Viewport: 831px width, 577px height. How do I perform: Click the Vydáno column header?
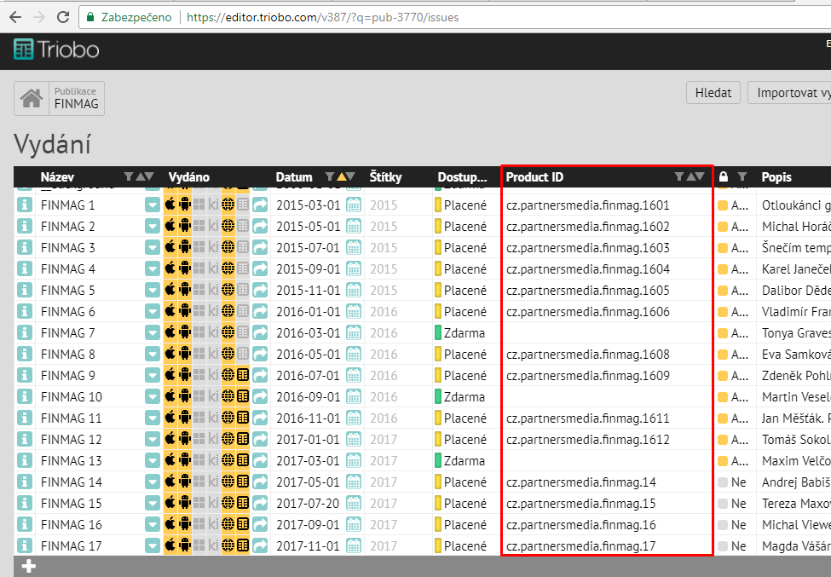(x=188, y=177)
